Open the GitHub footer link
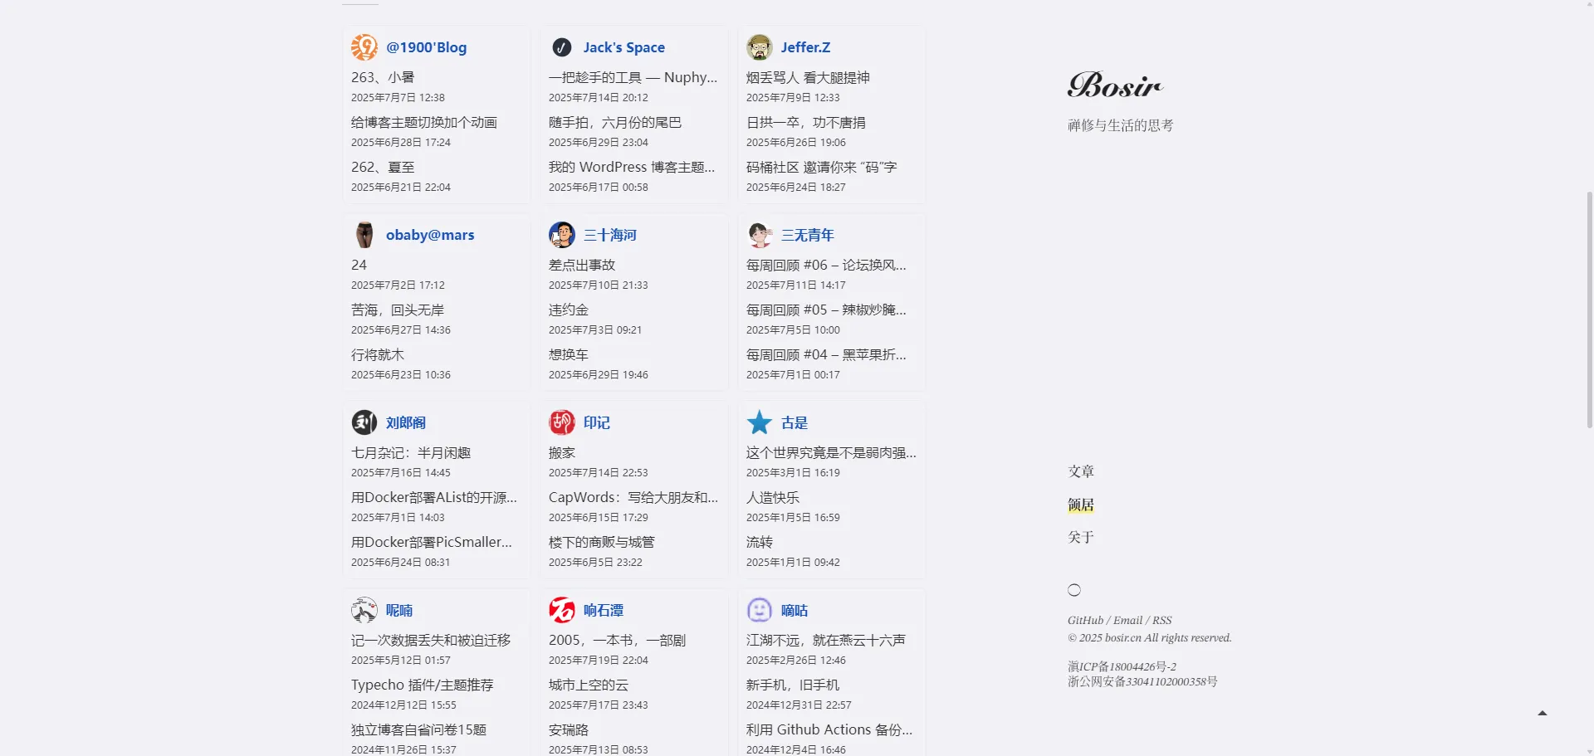Image resolution: width=1594 pixels, height=756 pixels. [1085, 620]
